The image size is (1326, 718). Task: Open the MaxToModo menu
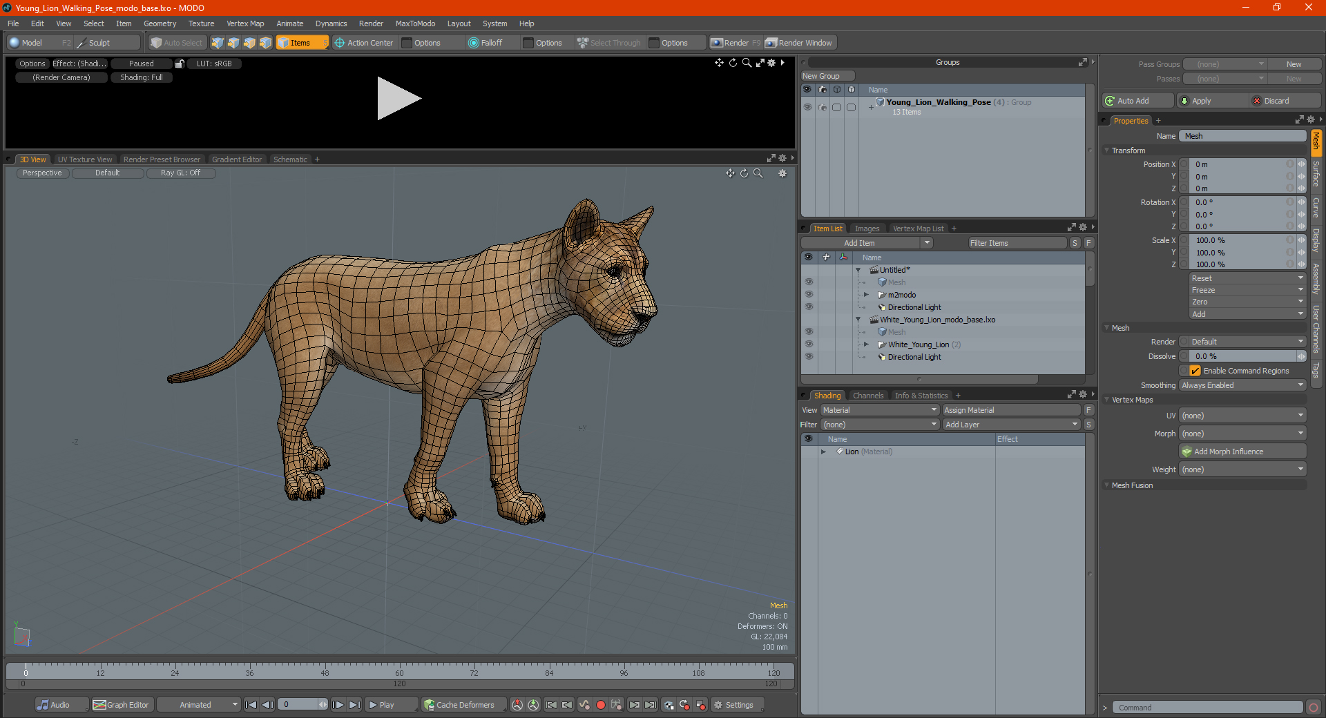coord(415,23)
